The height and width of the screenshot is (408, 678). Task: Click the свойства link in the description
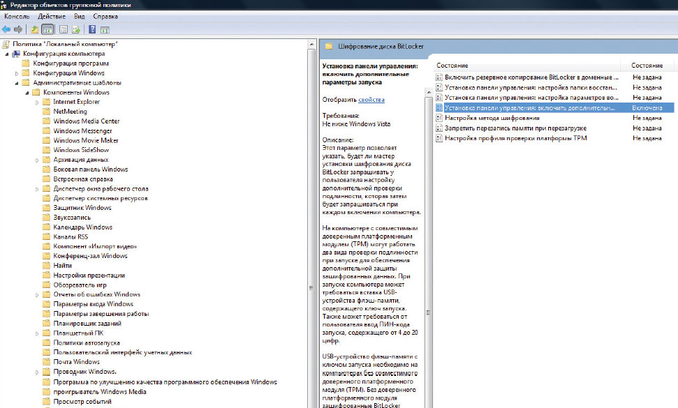[371, 100]
